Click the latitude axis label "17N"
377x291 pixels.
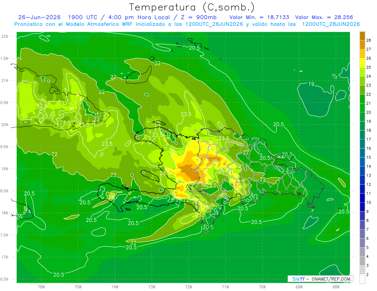(5, 257)
